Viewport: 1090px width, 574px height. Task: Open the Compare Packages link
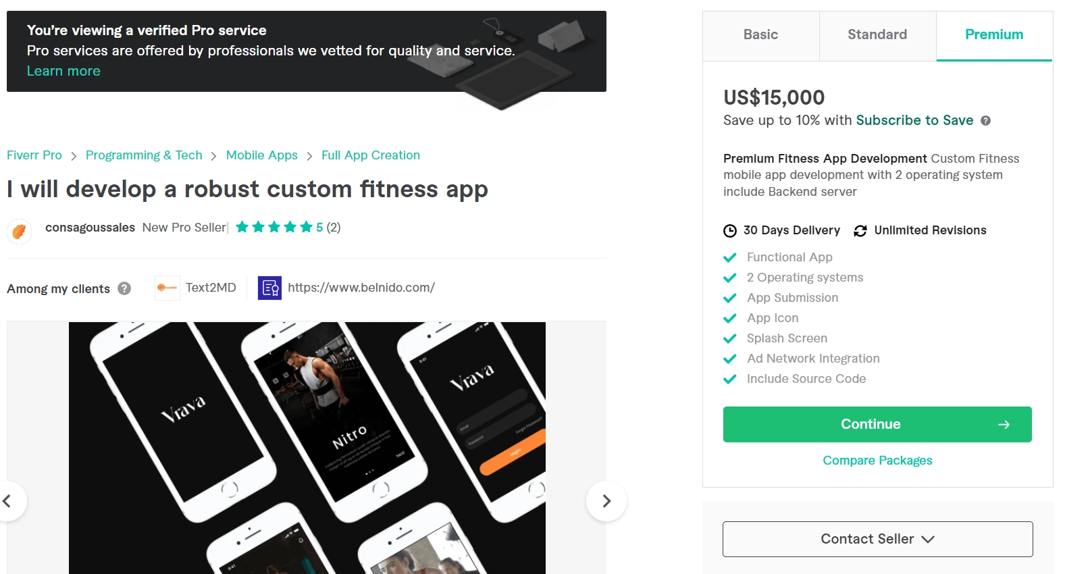click(x=877, y=461)
